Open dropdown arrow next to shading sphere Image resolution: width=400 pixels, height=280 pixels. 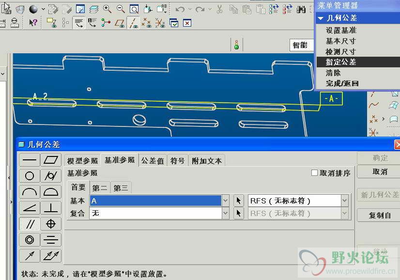pyautogui.click(x=43, y=9)
